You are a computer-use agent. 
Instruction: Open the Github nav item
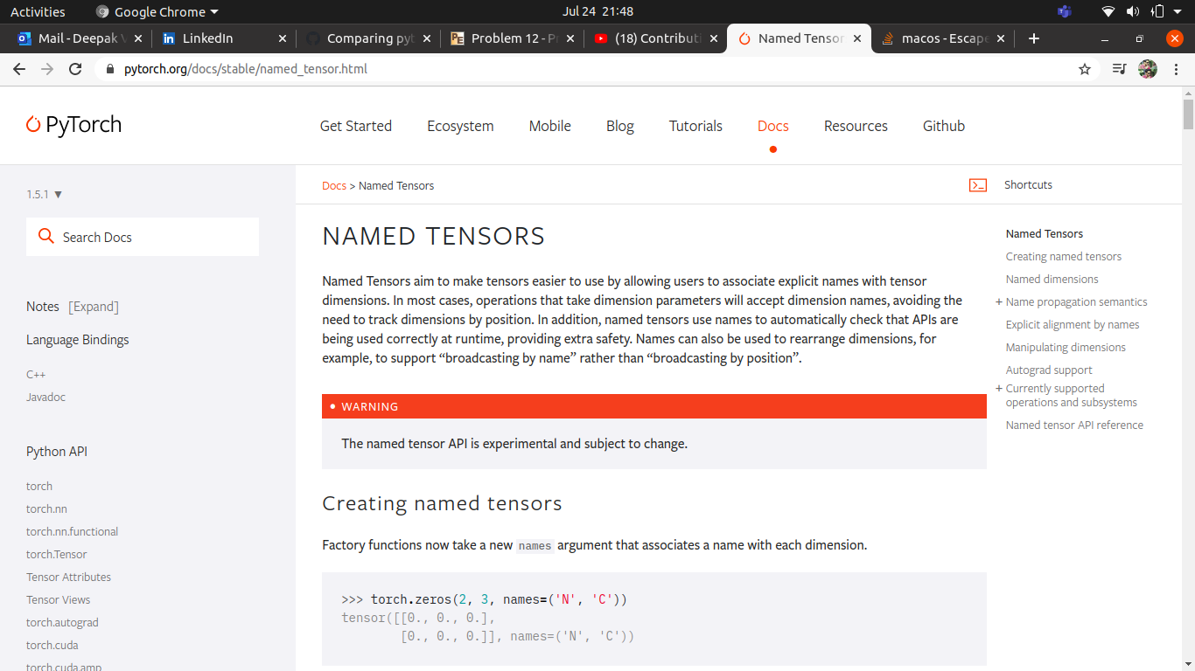click(944, 126)
